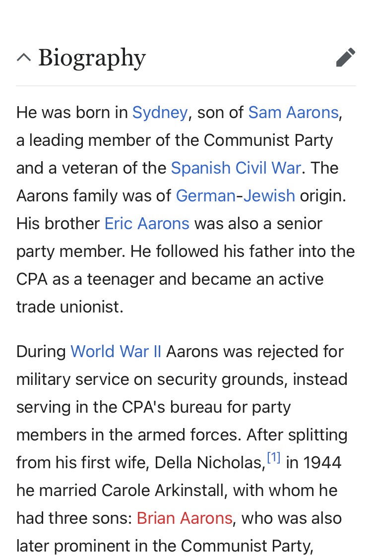
Task: Click the year 1944
Action: [322, 463]
